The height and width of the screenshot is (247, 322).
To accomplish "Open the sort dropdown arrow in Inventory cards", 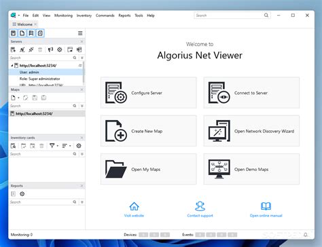I will (70, 146).
